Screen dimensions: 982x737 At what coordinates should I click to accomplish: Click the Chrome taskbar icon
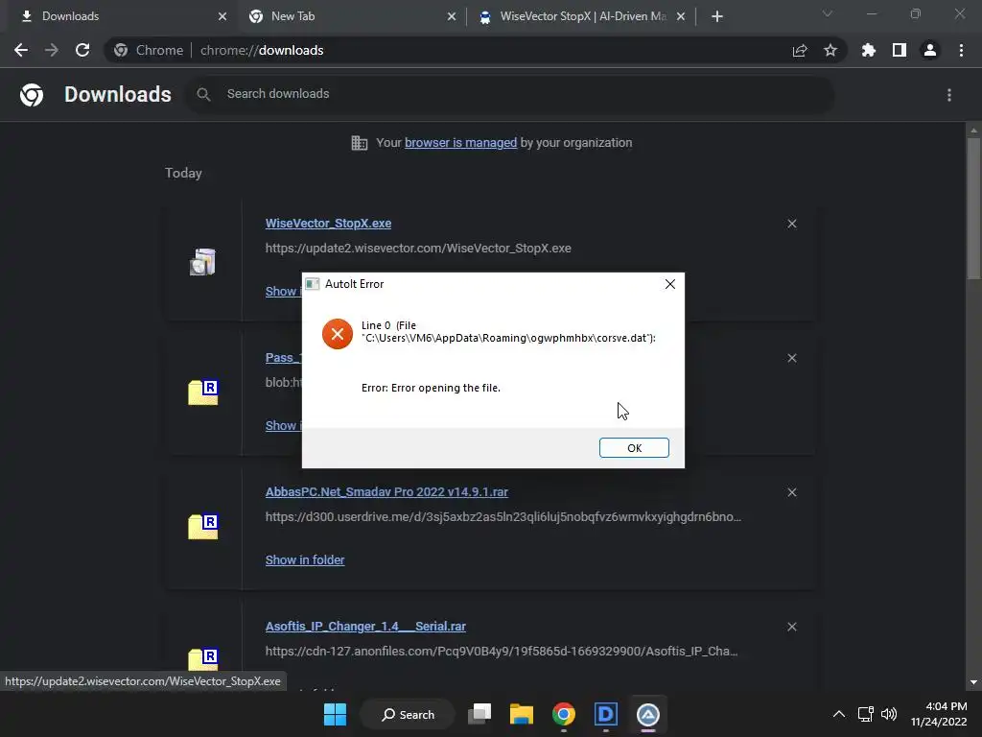564,714
